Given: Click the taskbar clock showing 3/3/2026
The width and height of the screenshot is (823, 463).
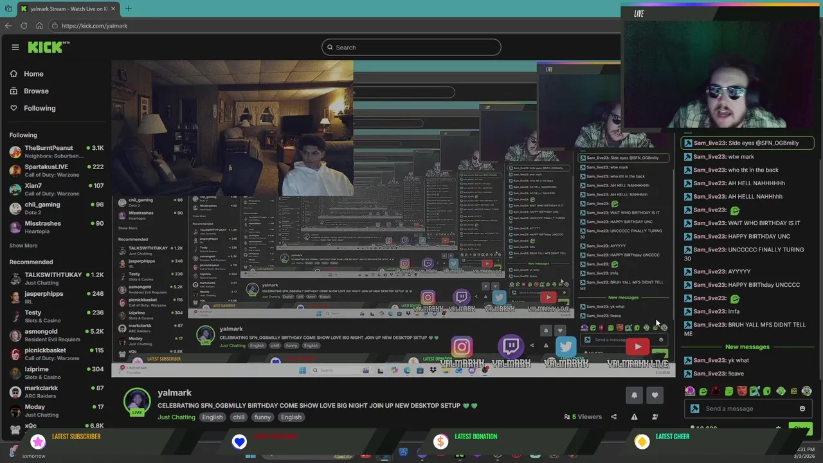Looking at the screenshot, I should (x=806, y=453).
